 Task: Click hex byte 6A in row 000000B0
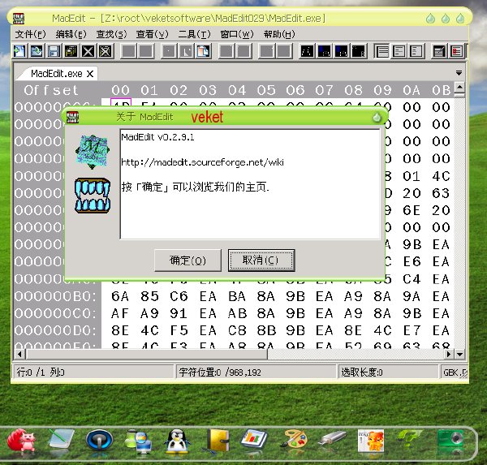coord(120,296)
